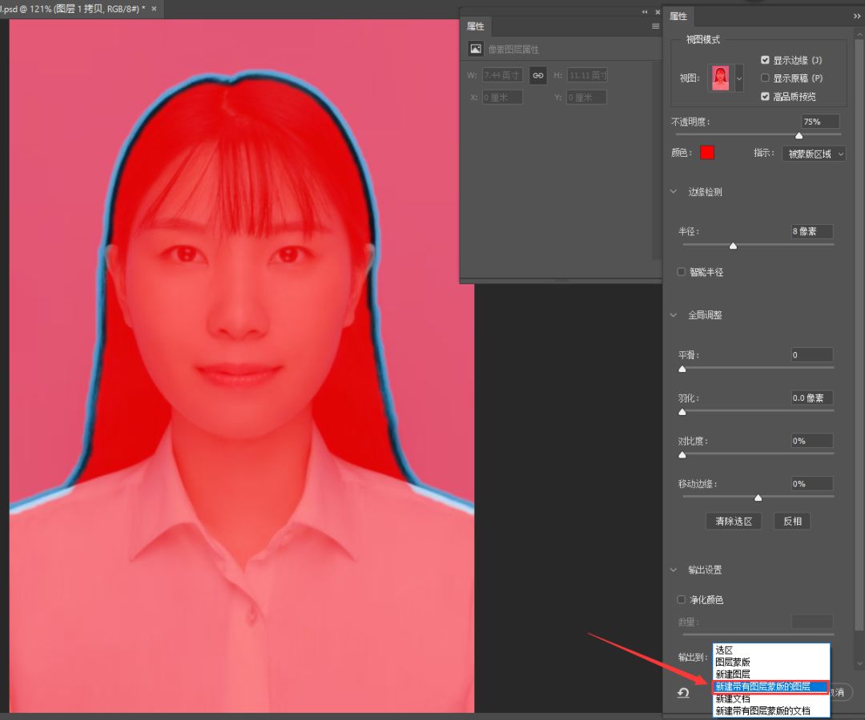Open the 视图 mode thumbnail dropdown
865x720 pixels.
pos(738,78)
